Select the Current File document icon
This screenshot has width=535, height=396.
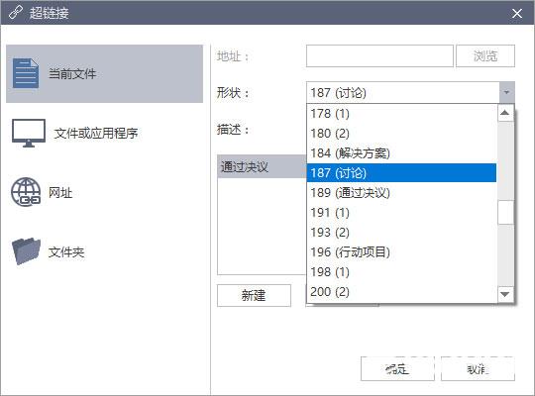click(x=26, y=73)
